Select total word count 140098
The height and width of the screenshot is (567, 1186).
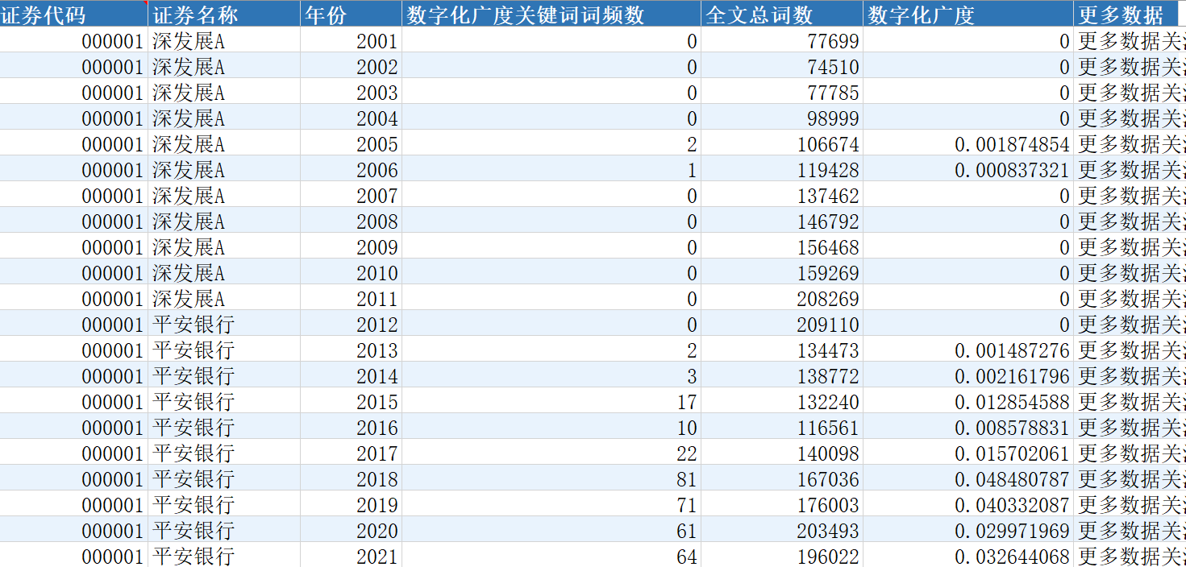(x=782, y=453)
